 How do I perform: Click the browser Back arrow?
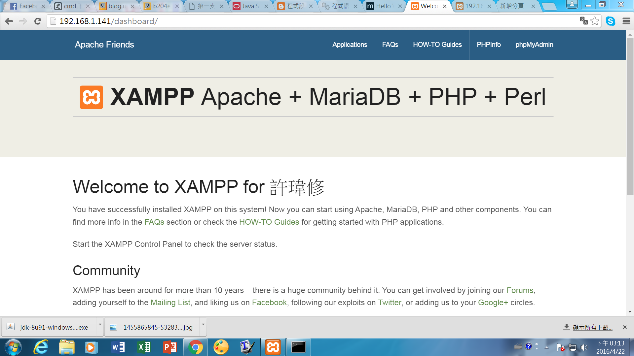point(9,21)
